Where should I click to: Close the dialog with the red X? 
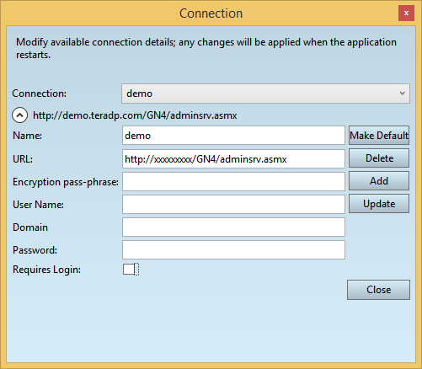[406, 13]
